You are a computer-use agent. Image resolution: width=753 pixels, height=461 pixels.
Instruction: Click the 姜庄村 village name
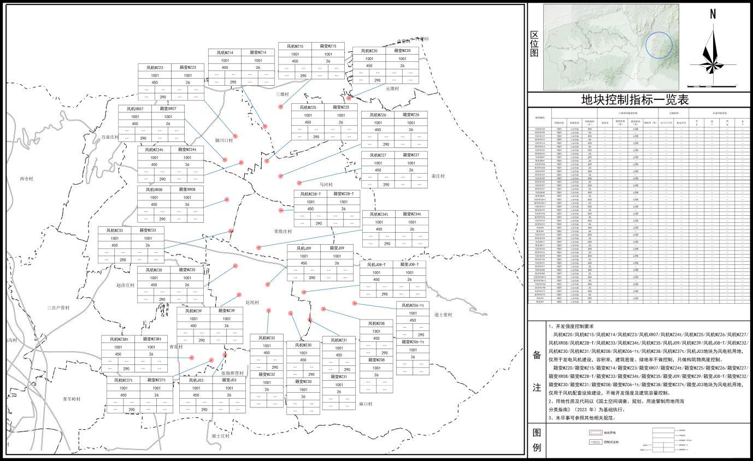[x=438, y=176]
